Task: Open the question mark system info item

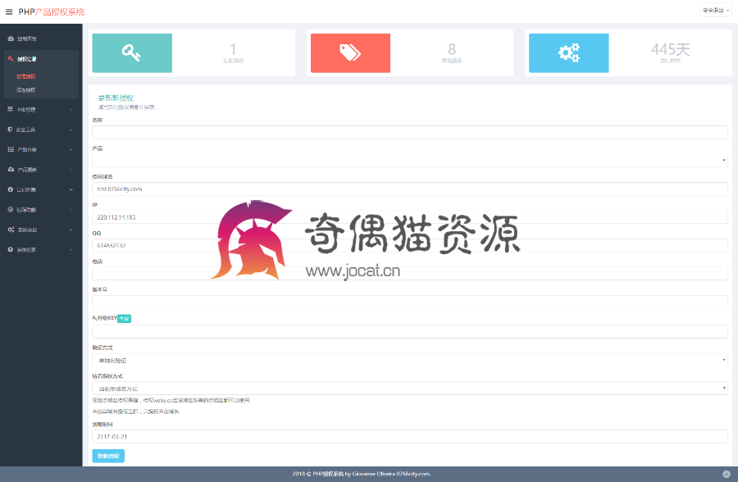Action: [x=41, y=249]
